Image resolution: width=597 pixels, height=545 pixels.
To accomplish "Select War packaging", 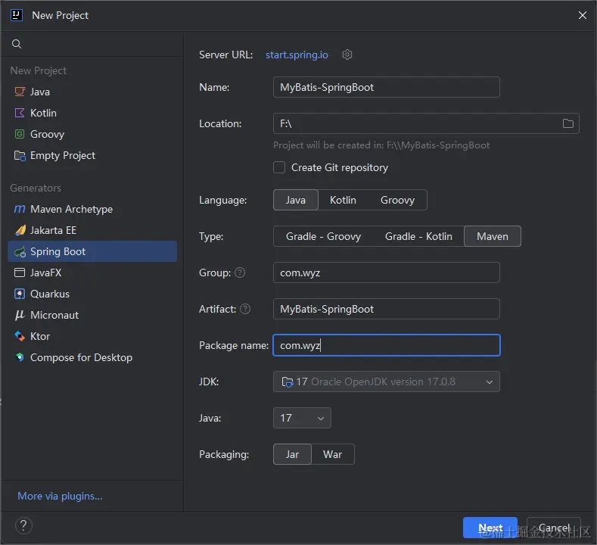I will point(332,454).
